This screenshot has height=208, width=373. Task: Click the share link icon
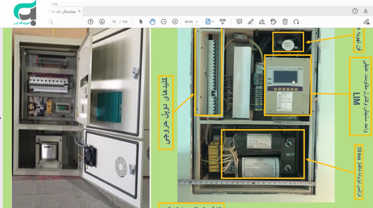click(366, 22)
